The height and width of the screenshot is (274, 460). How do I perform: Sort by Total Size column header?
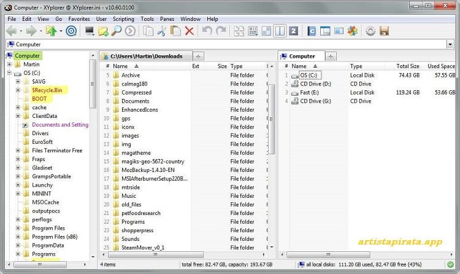[408, 66]
